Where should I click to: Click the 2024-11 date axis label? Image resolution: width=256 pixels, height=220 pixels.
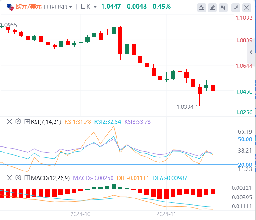(x=166, y=214)
